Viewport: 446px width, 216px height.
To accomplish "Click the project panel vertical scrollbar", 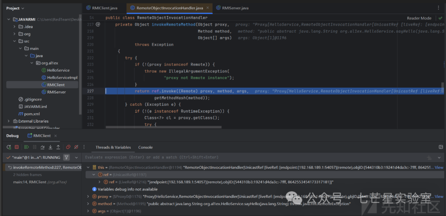I will (80, 65).
